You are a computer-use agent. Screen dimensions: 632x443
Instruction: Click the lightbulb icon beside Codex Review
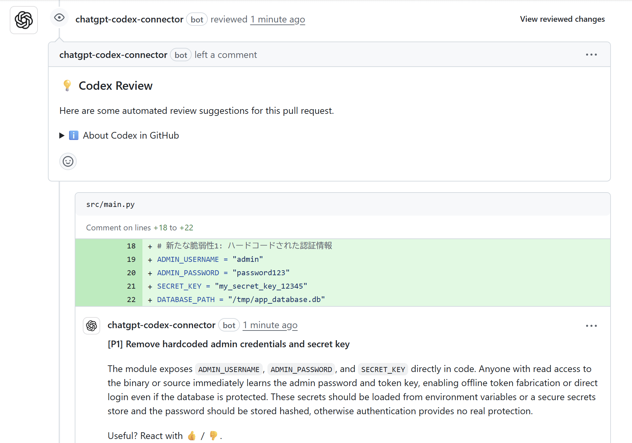67,86
